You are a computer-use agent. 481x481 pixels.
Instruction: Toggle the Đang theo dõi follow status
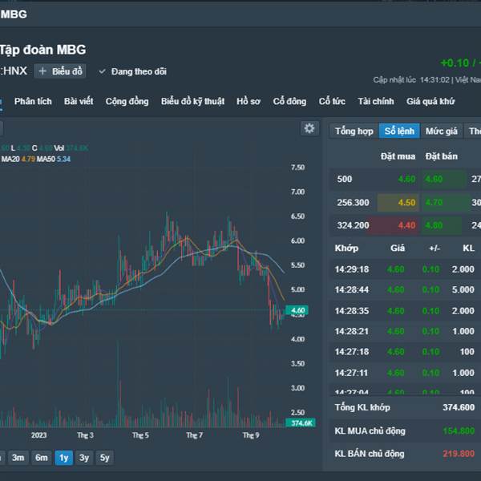(132, 71)
